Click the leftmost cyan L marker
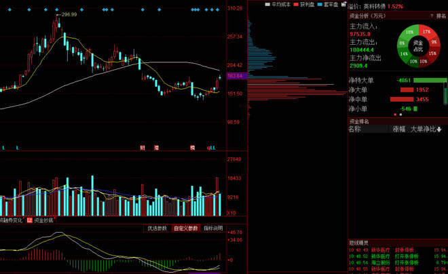Viewport: 448px width, 274px height. click(x=3, y=148)
